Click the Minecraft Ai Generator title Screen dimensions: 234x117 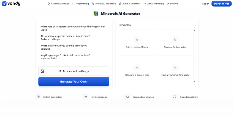(121, 14)
